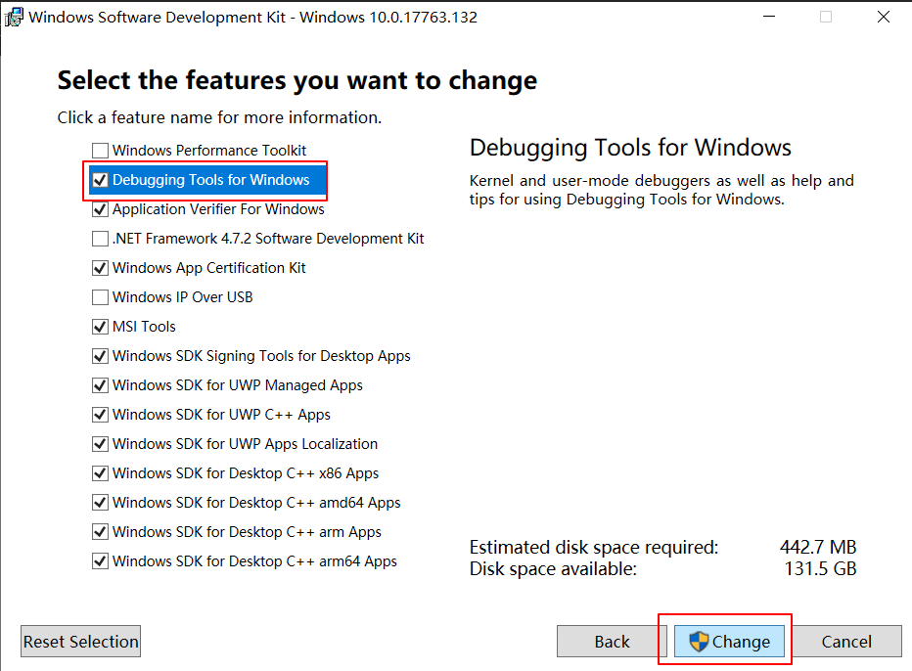Screen dimensions: 912x671
Task: Click Windows SDK for Desktop C++ arm Apps label
Action: [248, 532]
